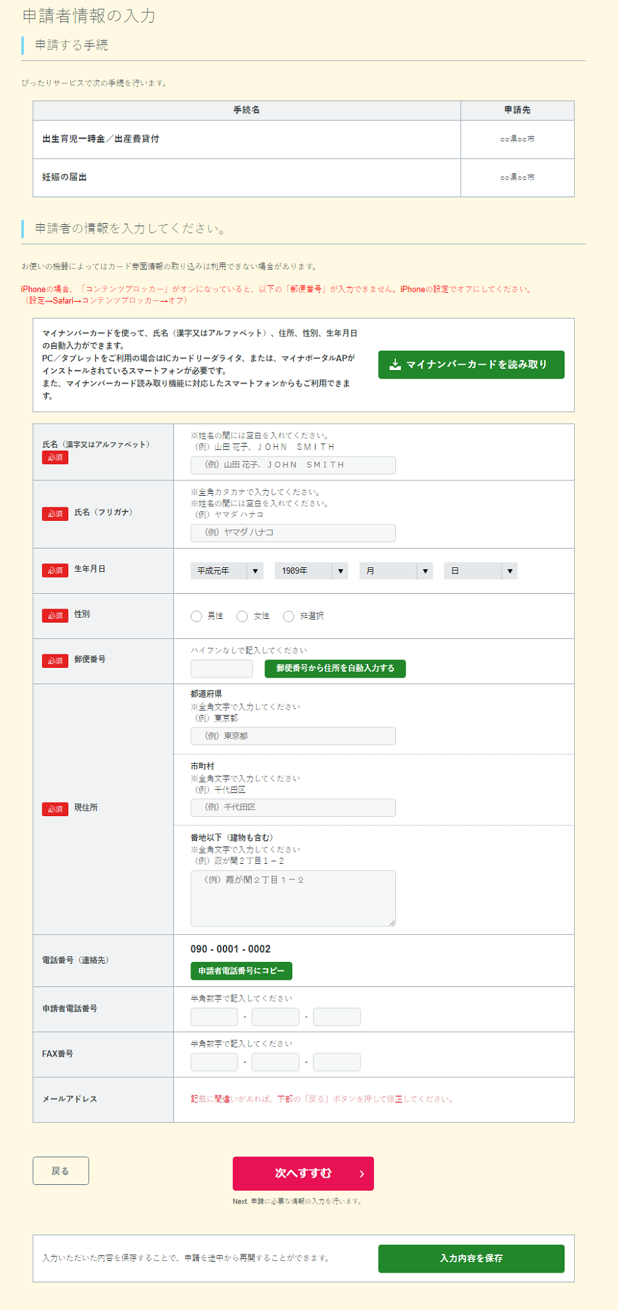Click the 申請先 column header

tap(518, 110)
